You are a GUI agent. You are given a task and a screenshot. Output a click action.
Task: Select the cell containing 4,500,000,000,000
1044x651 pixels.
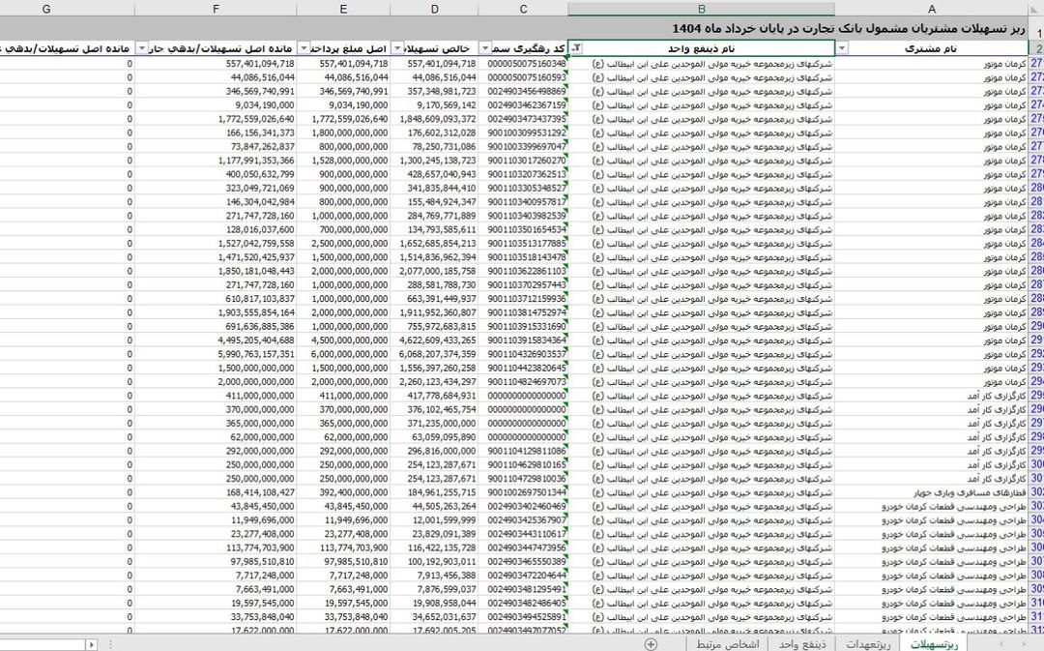pos(343,340)
